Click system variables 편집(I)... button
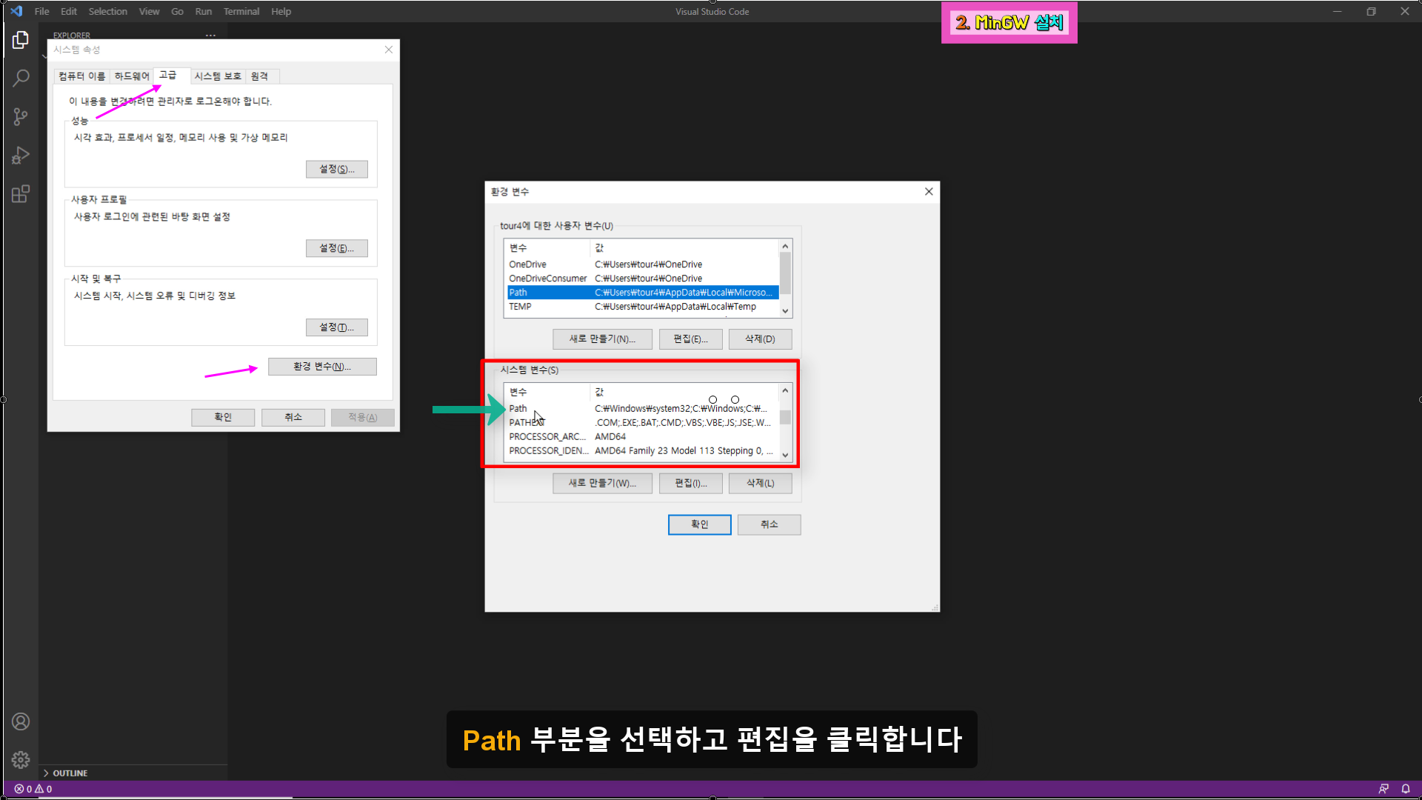The width and height of the screenshot is (1422, 800). 690,483
